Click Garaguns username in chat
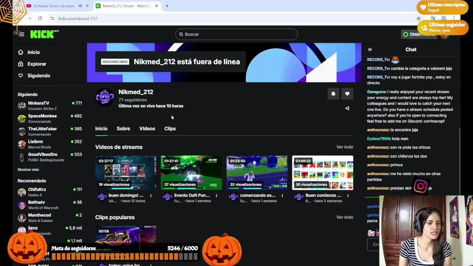Viewport: 473px width, 266px height. point(377,92)
